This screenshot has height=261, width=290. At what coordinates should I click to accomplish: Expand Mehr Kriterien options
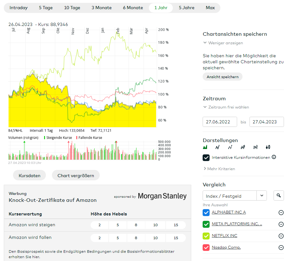tap(219, 169)
